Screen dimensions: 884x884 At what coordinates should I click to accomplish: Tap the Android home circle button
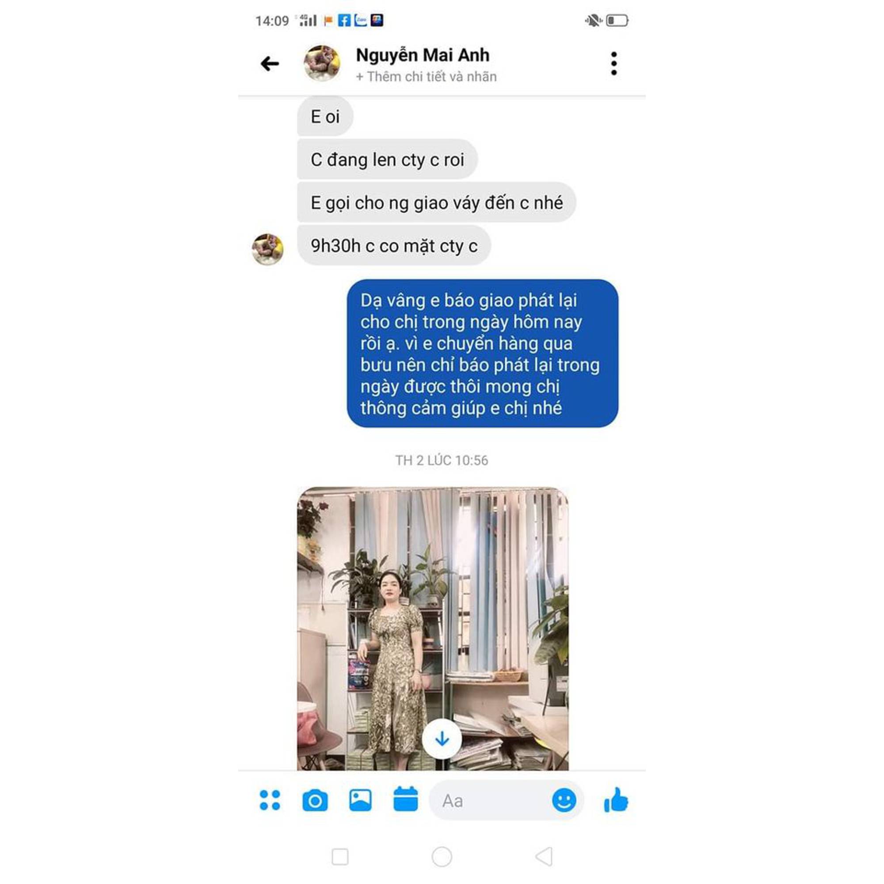coord(442,857)
